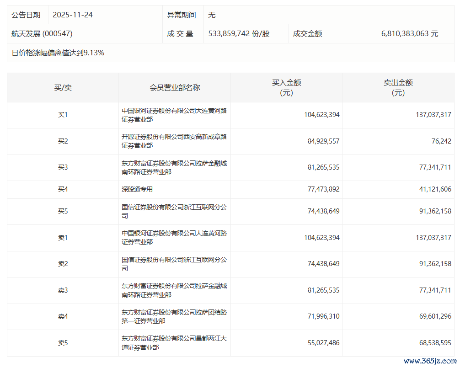Open 开源证券 西安高新成章路 branch in 买2
This screenshot has width=460, height=368.
pyautogui.click(x=174, y=141)
